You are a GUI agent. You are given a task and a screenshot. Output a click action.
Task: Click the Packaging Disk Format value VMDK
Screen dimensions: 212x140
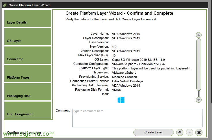coord(117,90)
